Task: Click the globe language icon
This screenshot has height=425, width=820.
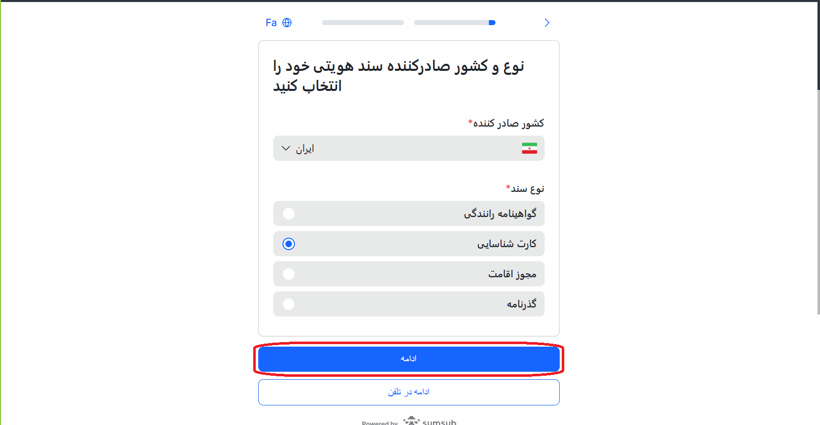Action: pyautogui.click(x=287, y=23)
